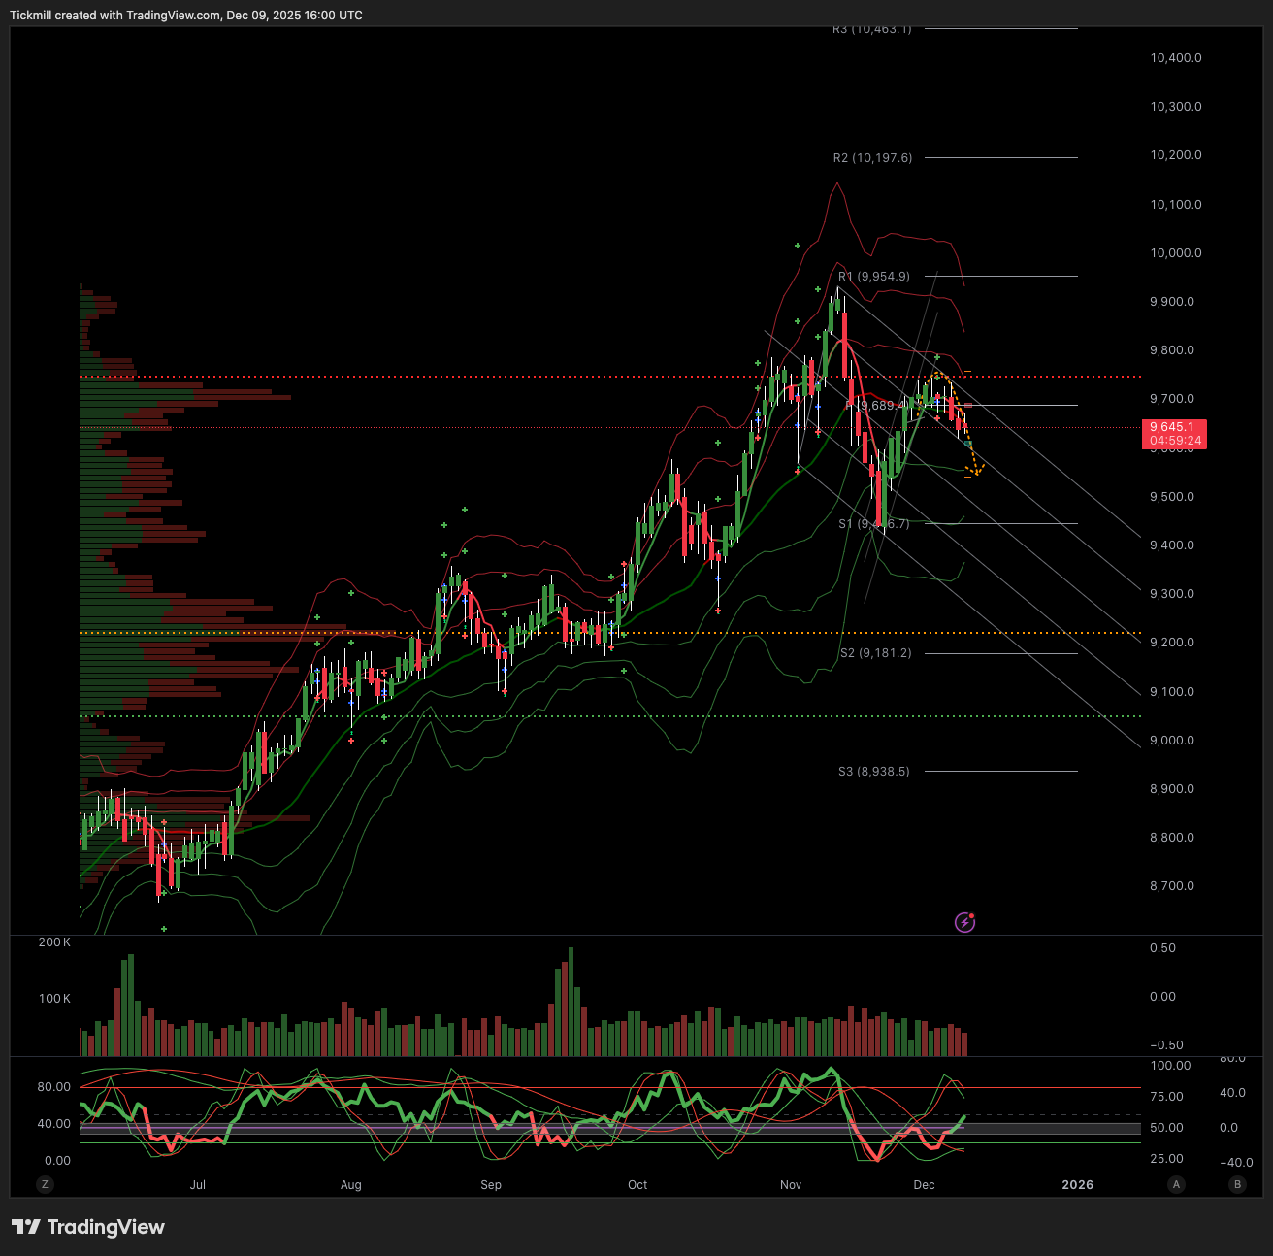
Task: Click the purple lightning bolt icon
Action: (x=964, y=922)
